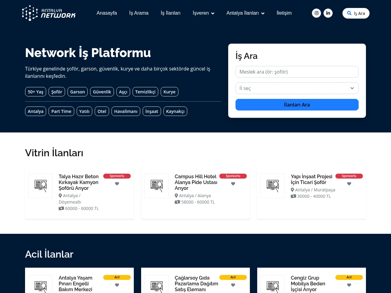Select the Temizlikçi tag
Image resolution: width=391 pixels, height=293 pixels.
(x=145, y=92)
